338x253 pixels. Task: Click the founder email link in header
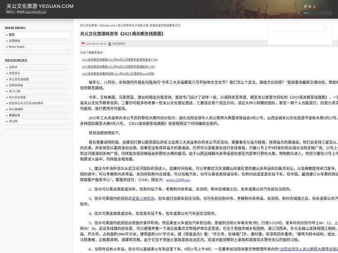click(x=36, y=12)
